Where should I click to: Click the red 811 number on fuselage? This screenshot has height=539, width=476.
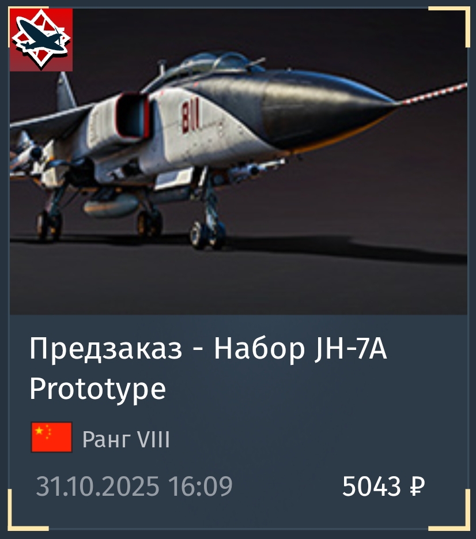click(x=190, y=116)
